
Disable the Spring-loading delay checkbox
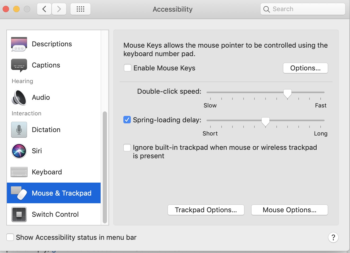pos(127,120)
